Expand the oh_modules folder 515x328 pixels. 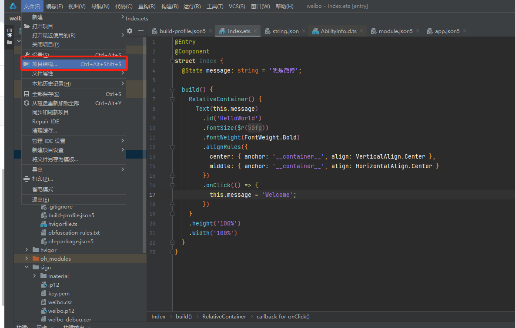(27, 258)
